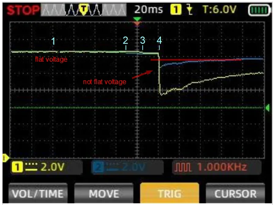Open the VOL/TIME menu button

pyautogui.click(x=38, y=193)
